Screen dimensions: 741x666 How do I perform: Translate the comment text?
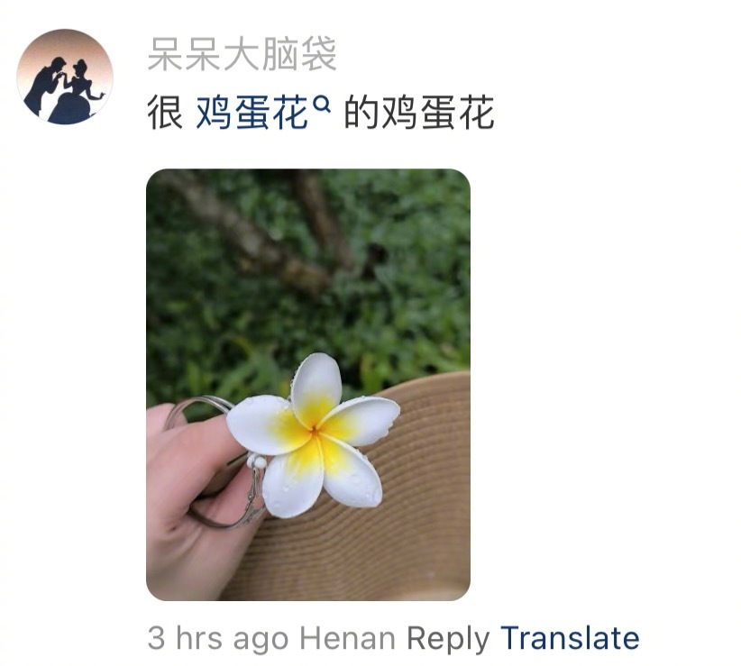point(570,638)
